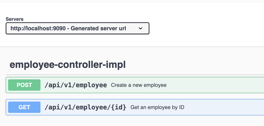This screenshot has height=126, width=264.
Task: Expand the GET /api/v1/employee/{id} endpoint path
Action: [x=85, y=107]
